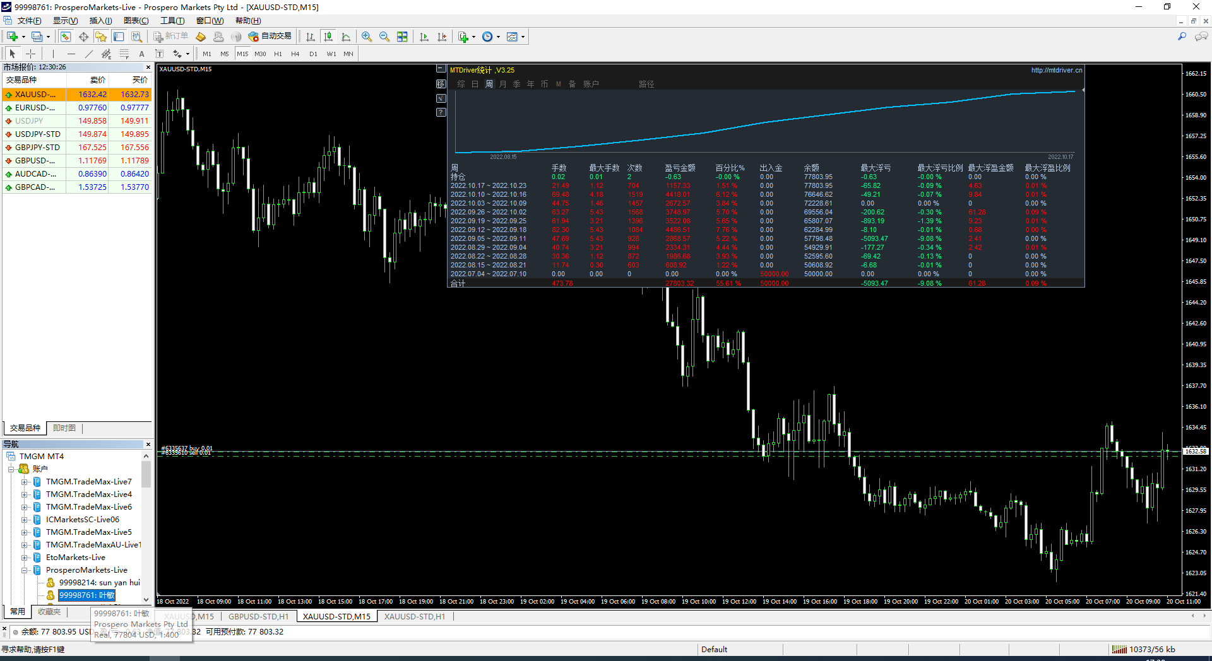This screenshot has width=1212, height=661.
Task: Select the Horizontal Line drawing tool
Action: [71, 54]
